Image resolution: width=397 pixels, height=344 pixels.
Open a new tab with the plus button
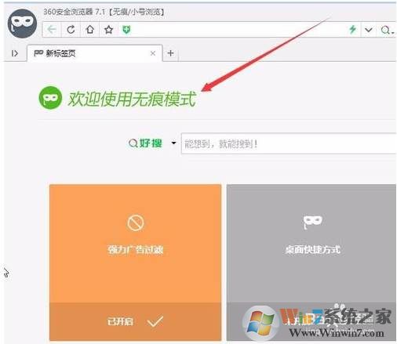[170, 53]
